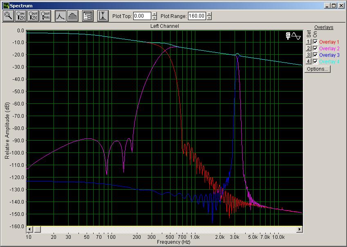Decrease Plot Top with down arrow
This screenshot has height=247, width=347.
click(x=154, y=18)
